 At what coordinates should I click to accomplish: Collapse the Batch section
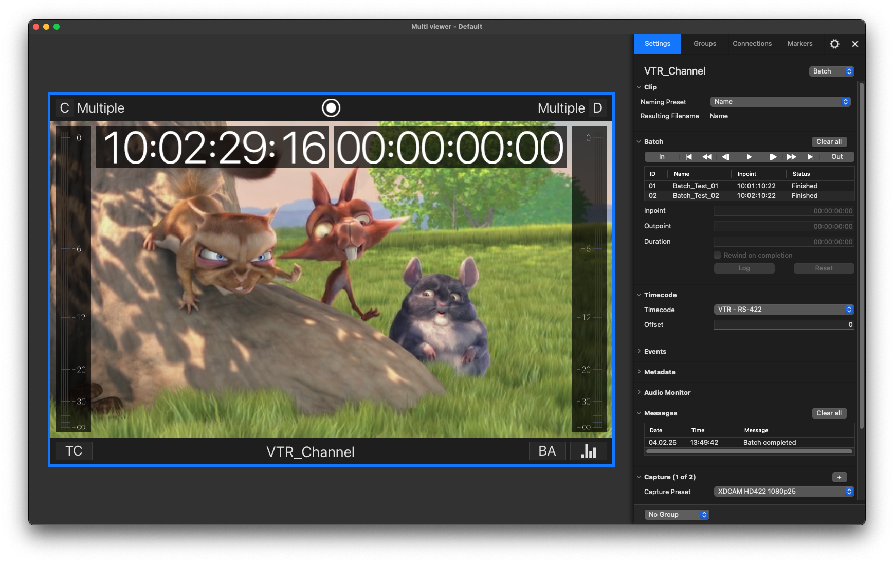639,142
